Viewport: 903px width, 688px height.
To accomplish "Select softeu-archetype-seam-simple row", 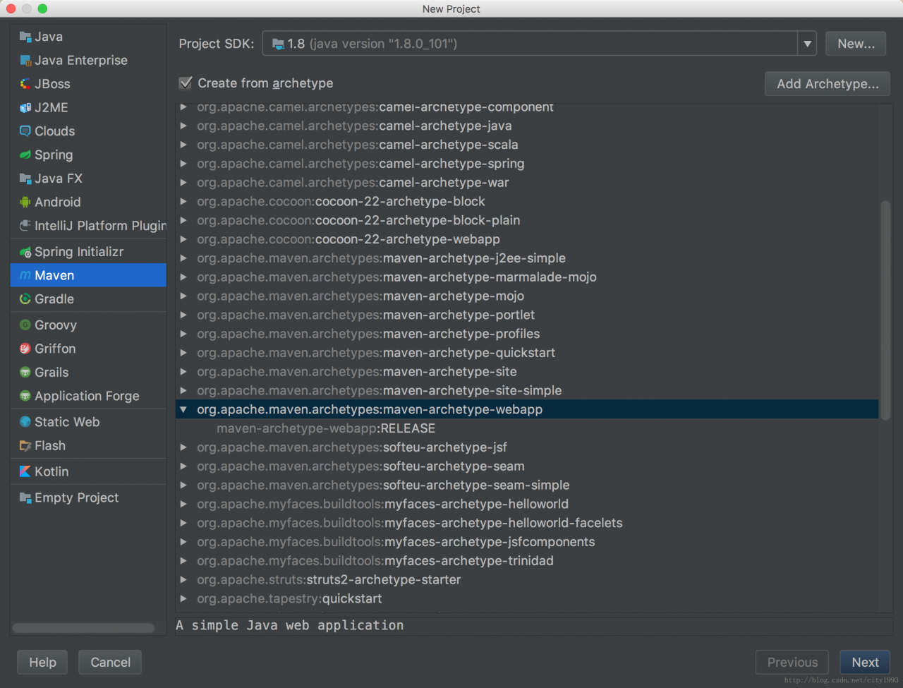I will tap(527, 485).
